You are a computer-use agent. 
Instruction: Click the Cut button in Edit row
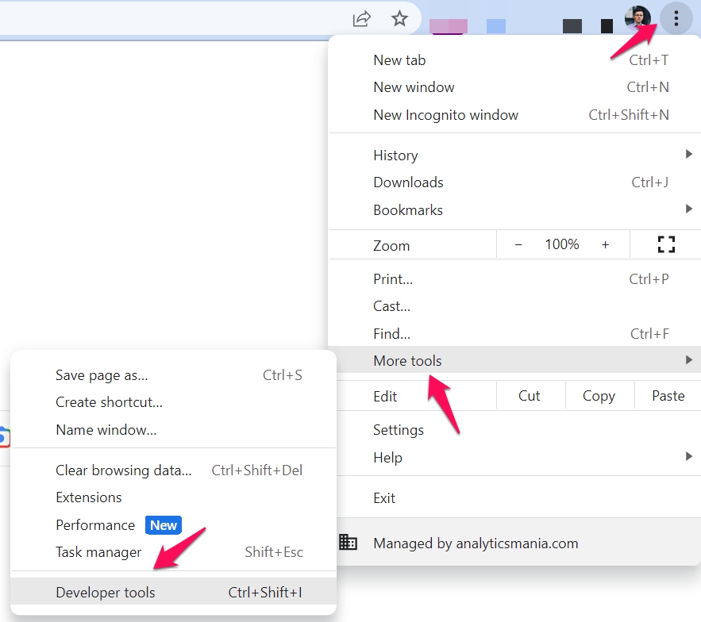[530, 395]
